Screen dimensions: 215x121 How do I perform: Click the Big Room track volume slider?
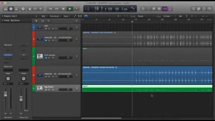pos(66,90)
